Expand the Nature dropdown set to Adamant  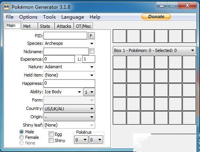click(69, 67)
